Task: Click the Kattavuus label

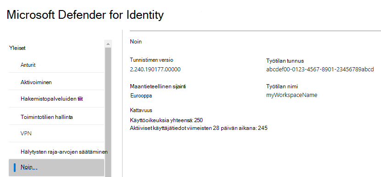Action: (141, 110)
